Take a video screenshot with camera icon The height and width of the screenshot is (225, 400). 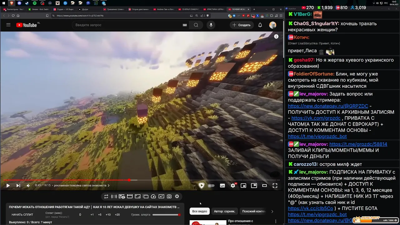[169, 197]
